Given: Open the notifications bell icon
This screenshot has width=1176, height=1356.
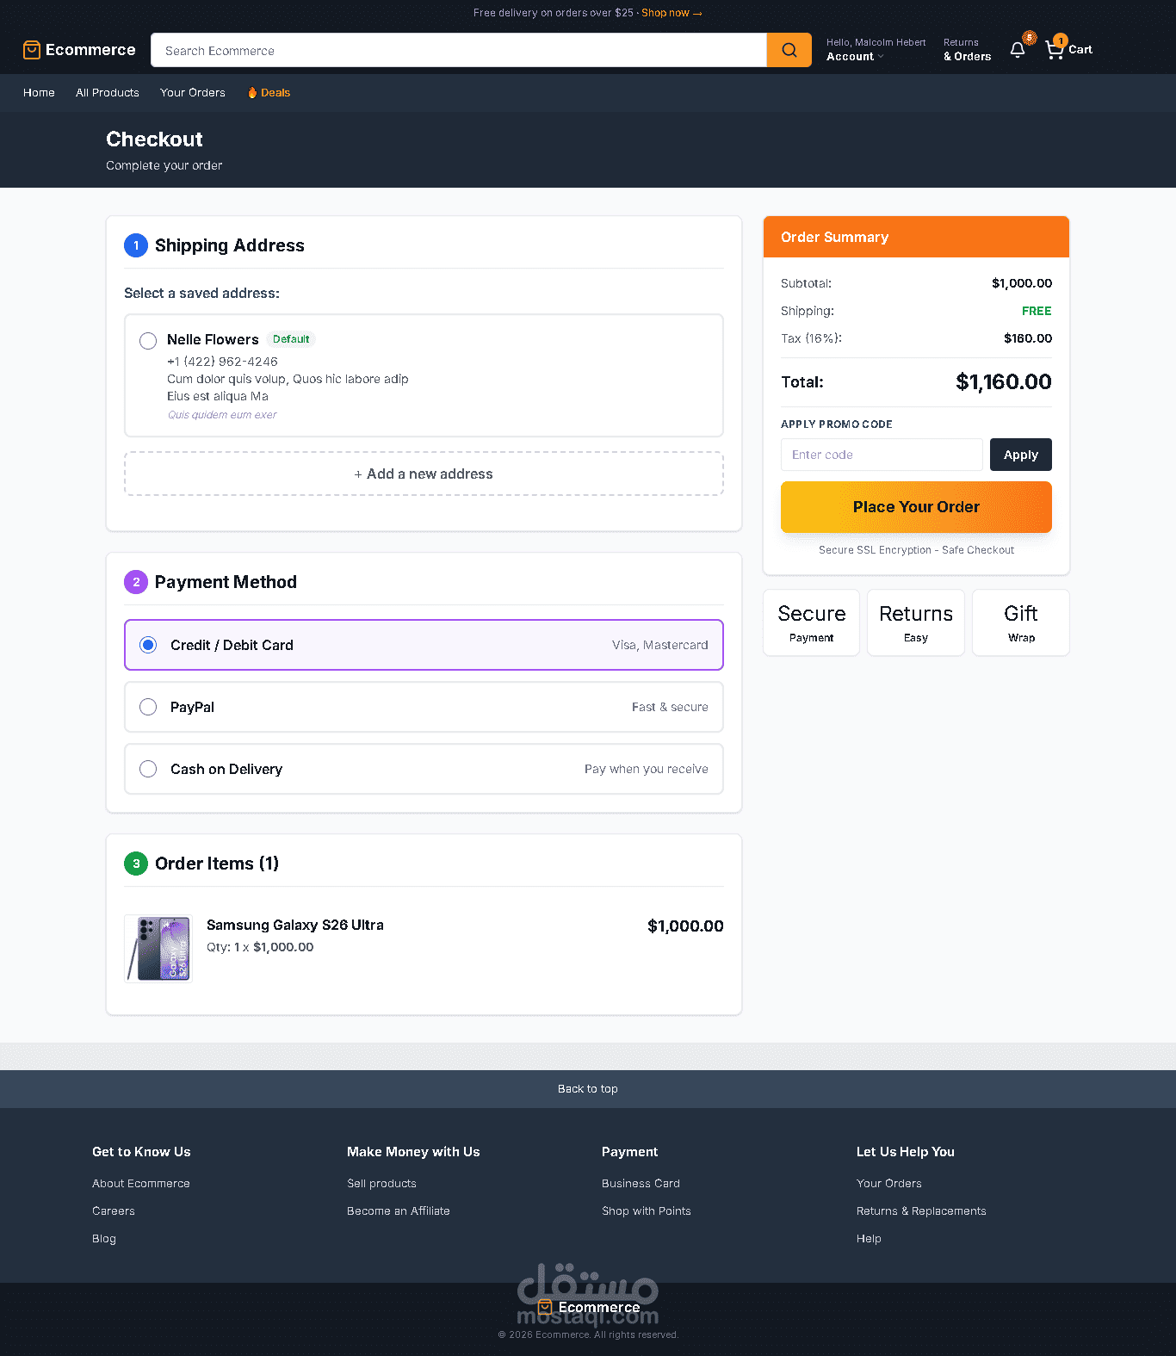Looking at the screenshot, I should pyautogui.click(x=1018, y=50).
